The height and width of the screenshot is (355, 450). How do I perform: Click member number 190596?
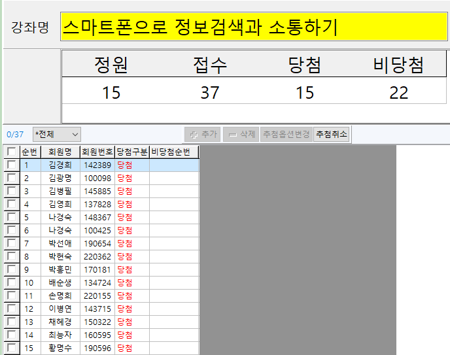[x=97, y=348]
